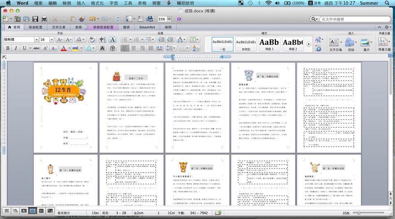395x219 pixels.
Task: Click the Picture (圖片) insert icon
Action: point(366,43)
